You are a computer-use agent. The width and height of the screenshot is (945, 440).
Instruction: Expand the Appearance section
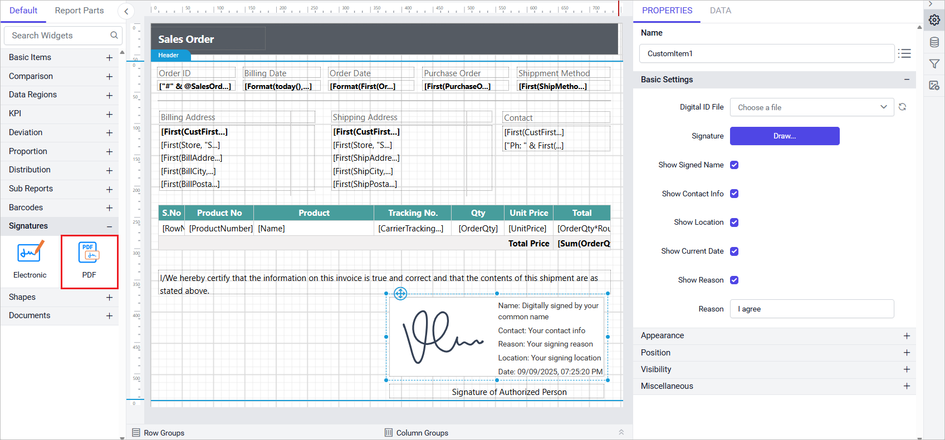click(x=907, y=336)
